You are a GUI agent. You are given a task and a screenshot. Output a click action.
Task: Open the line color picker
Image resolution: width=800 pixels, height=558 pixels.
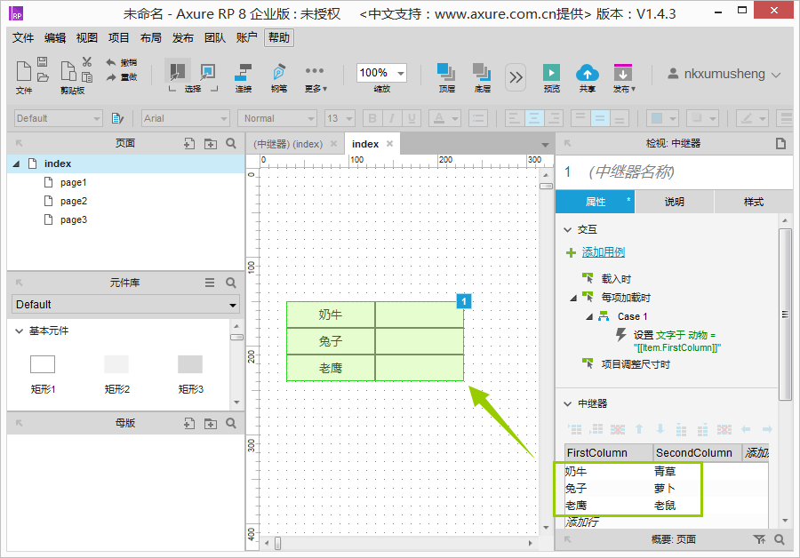click(752, 118)
